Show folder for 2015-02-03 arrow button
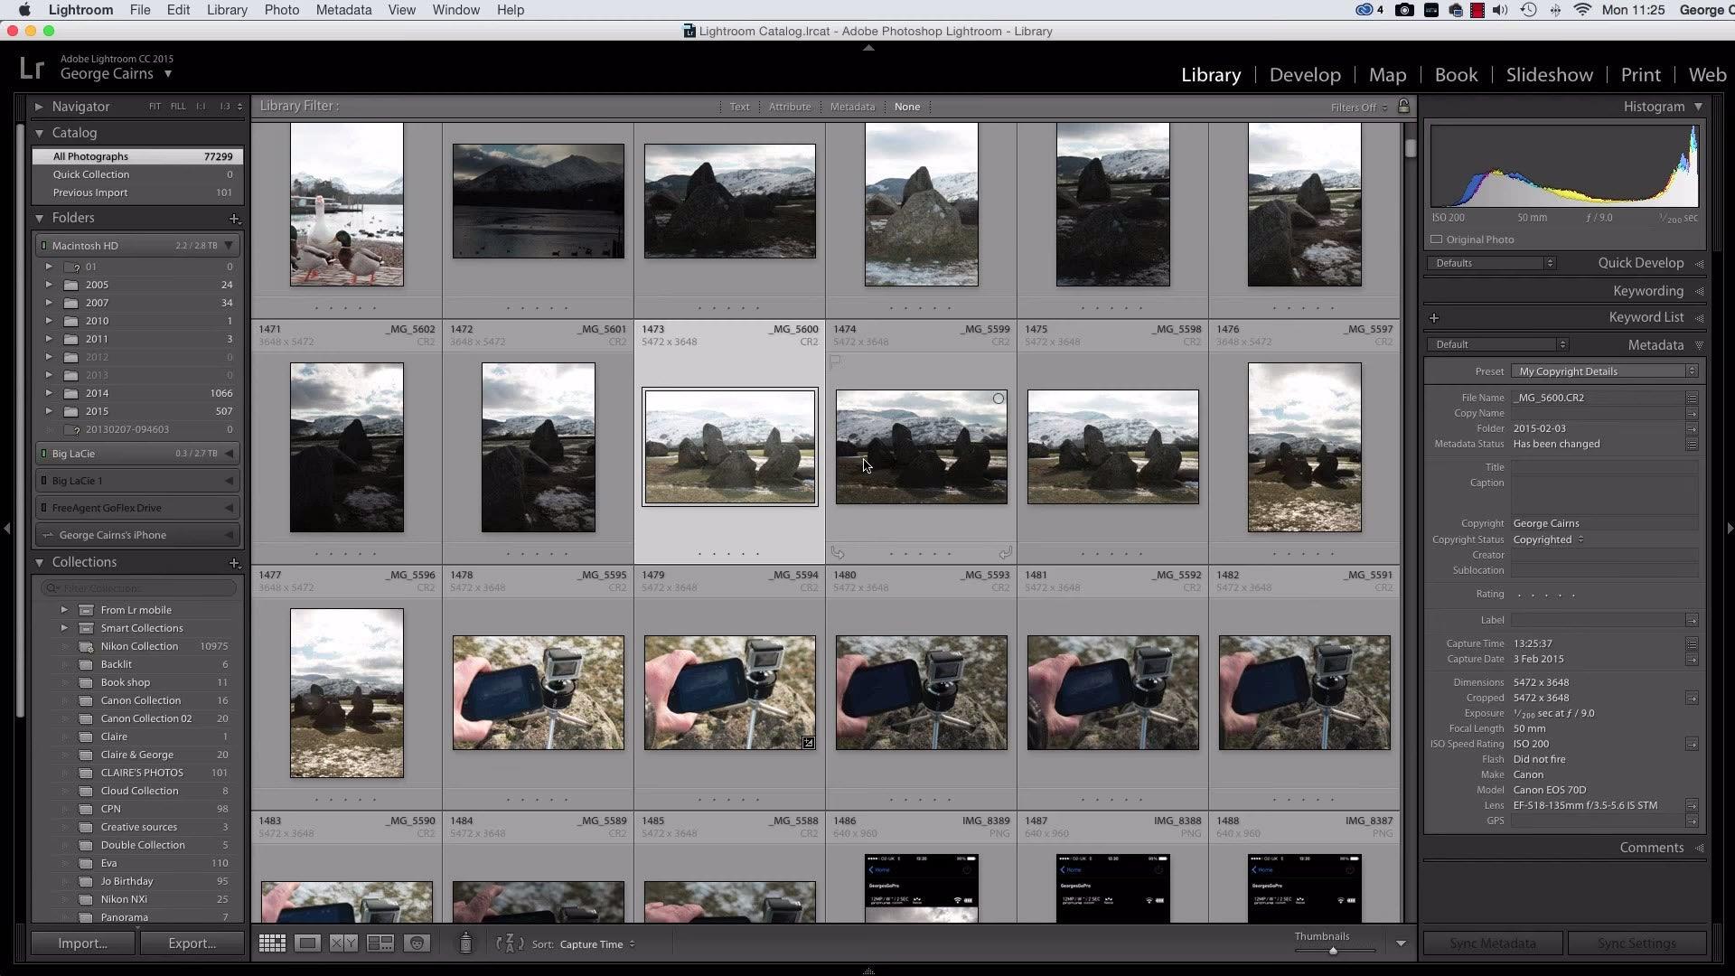This screenshot has height=976, width=1735. (1692, 429)
